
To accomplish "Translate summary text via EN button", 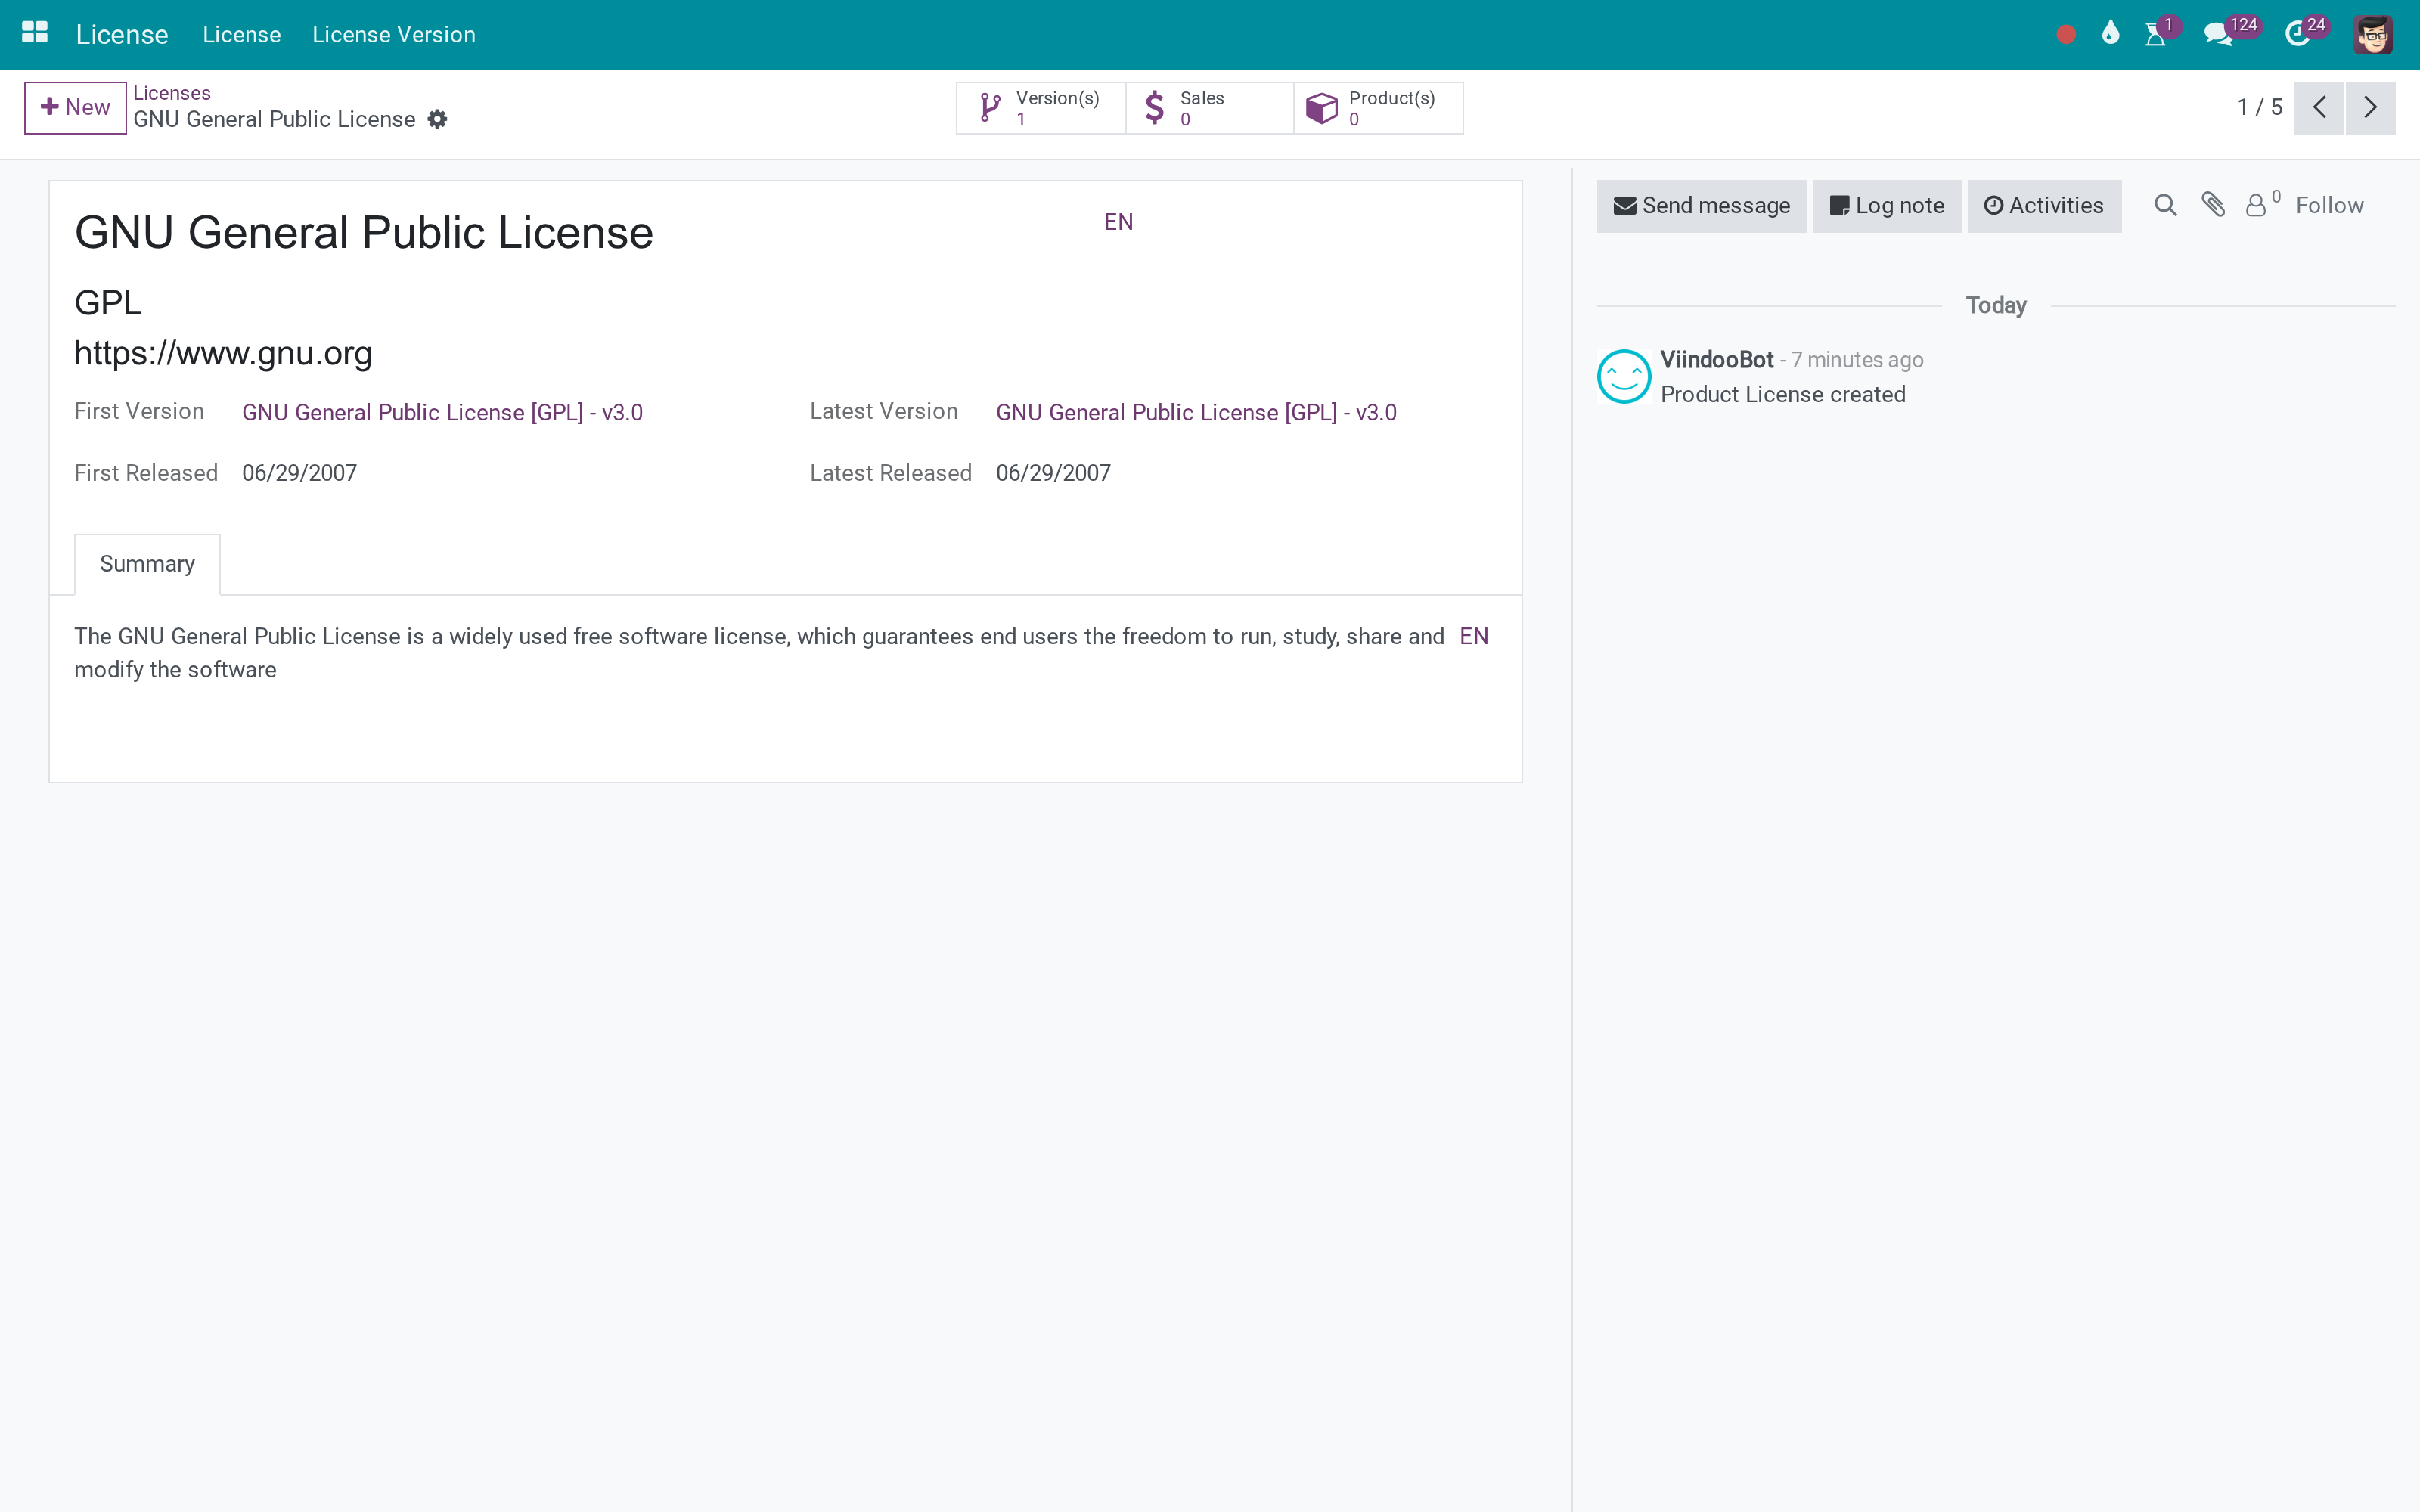I will [x=1474, y=636].
